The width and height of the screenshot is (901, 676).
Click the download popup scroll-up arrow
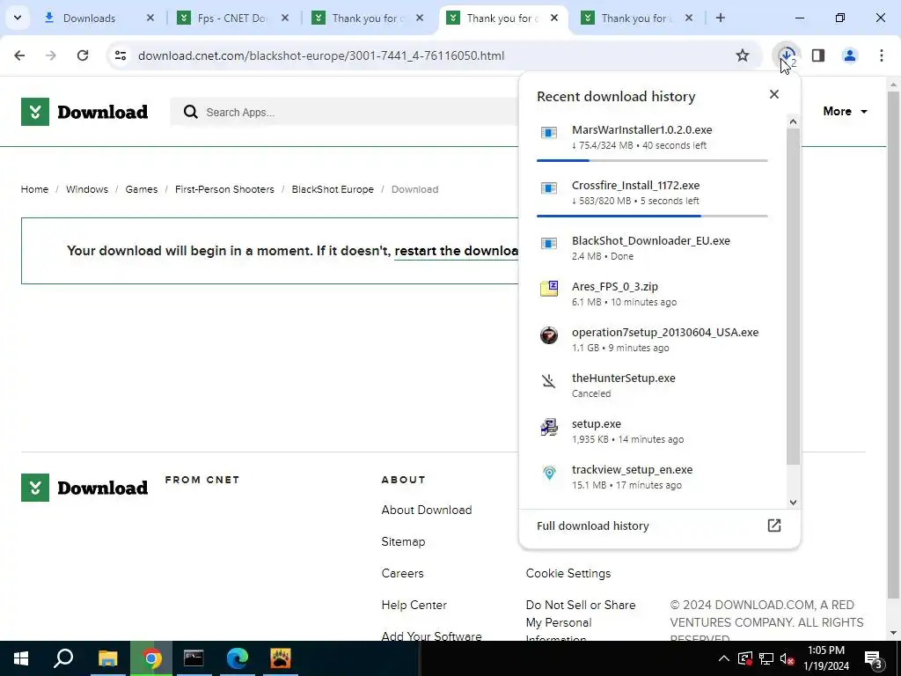point(793,121)
